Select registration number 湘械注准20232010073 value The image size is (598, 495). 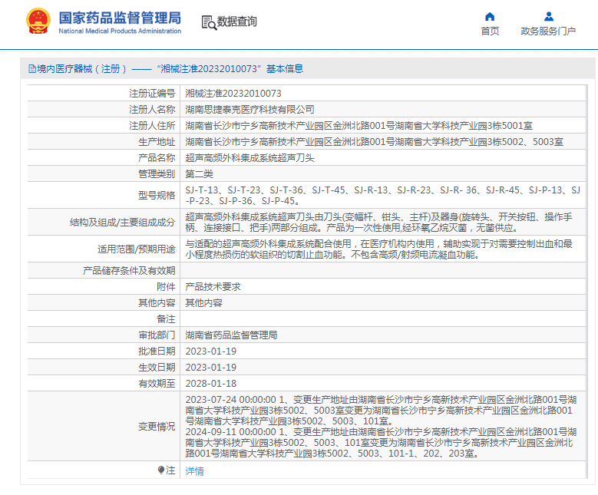(233, 94)
